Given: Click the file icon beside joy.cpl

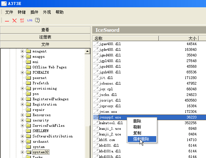Looking at the screenshot, I should pos(96,89).
